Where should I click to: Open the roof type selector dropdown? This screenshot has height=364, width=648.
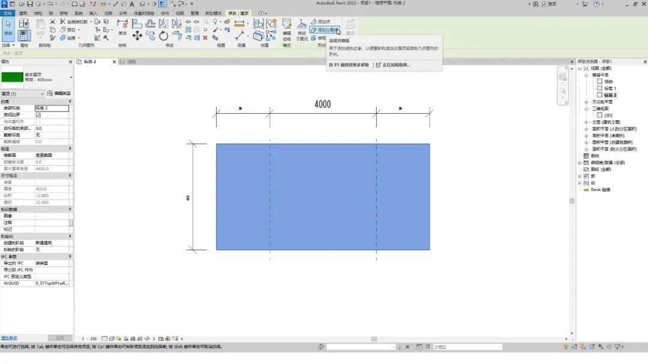point(71,77)
